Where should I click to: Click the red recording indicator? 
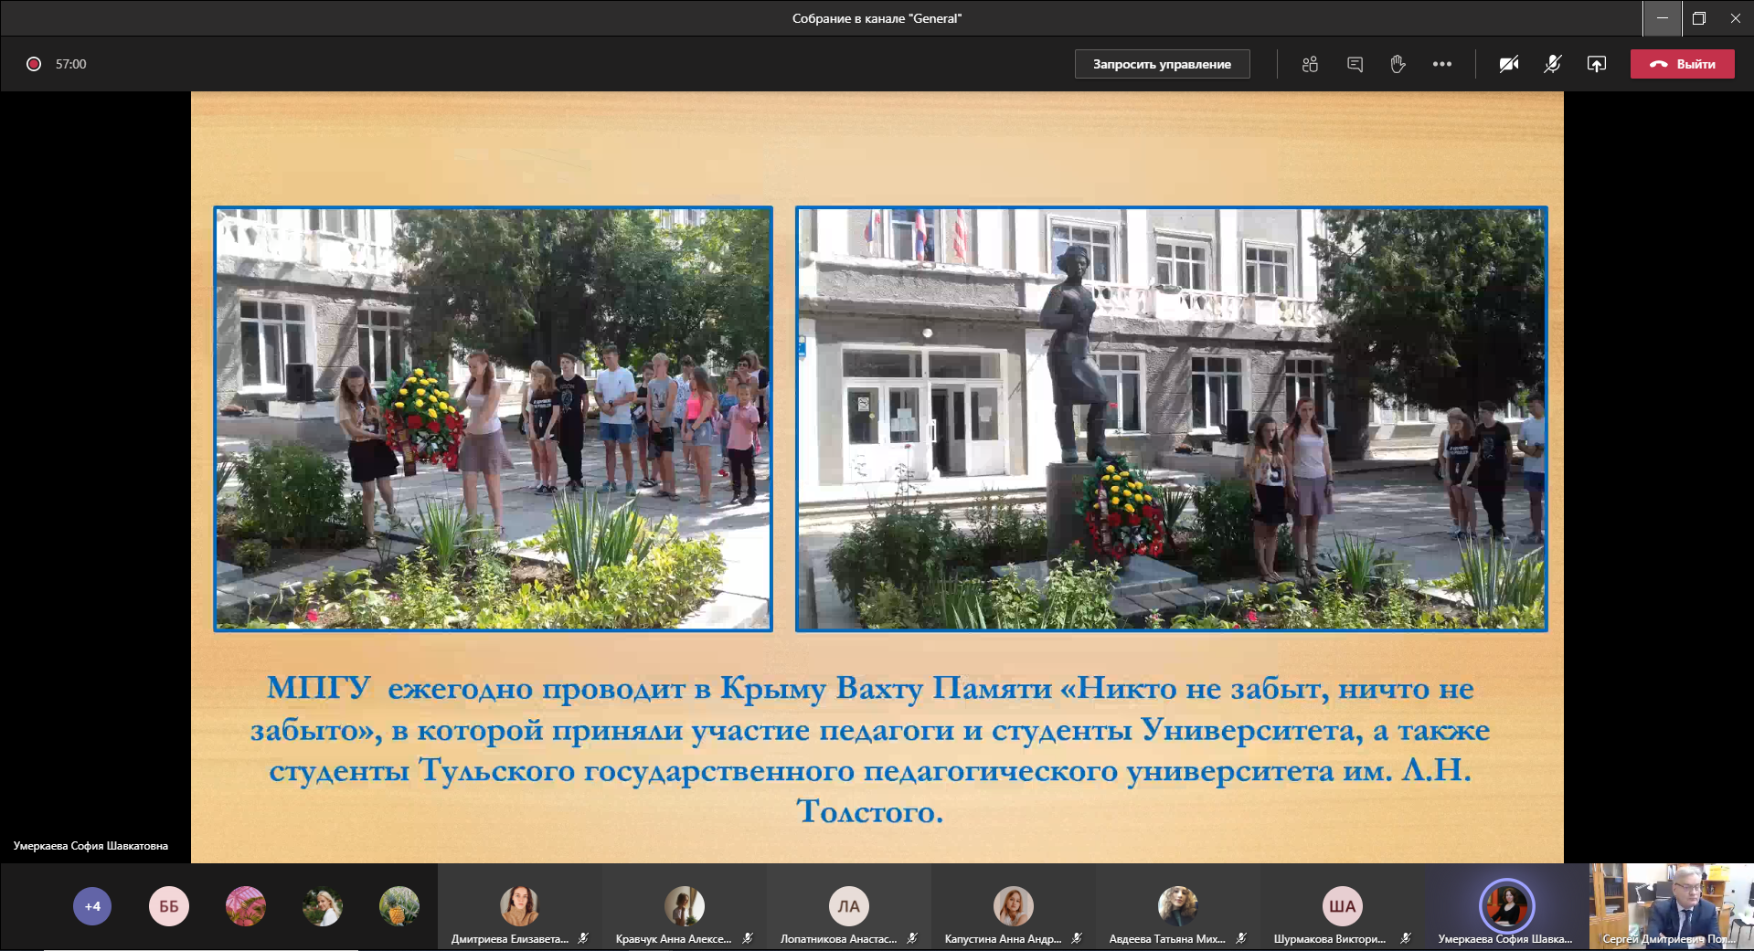[34, 64]
